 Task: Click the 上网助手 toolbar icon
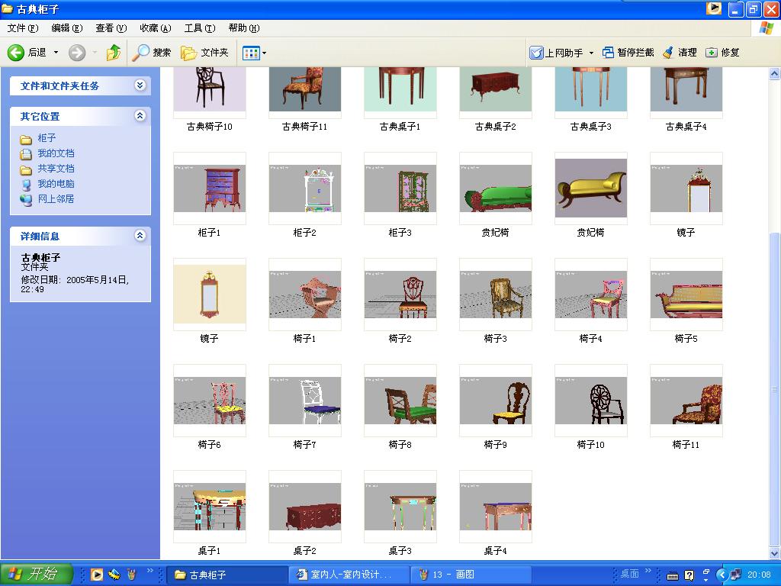pyautogui.click(x=536, y=53)
